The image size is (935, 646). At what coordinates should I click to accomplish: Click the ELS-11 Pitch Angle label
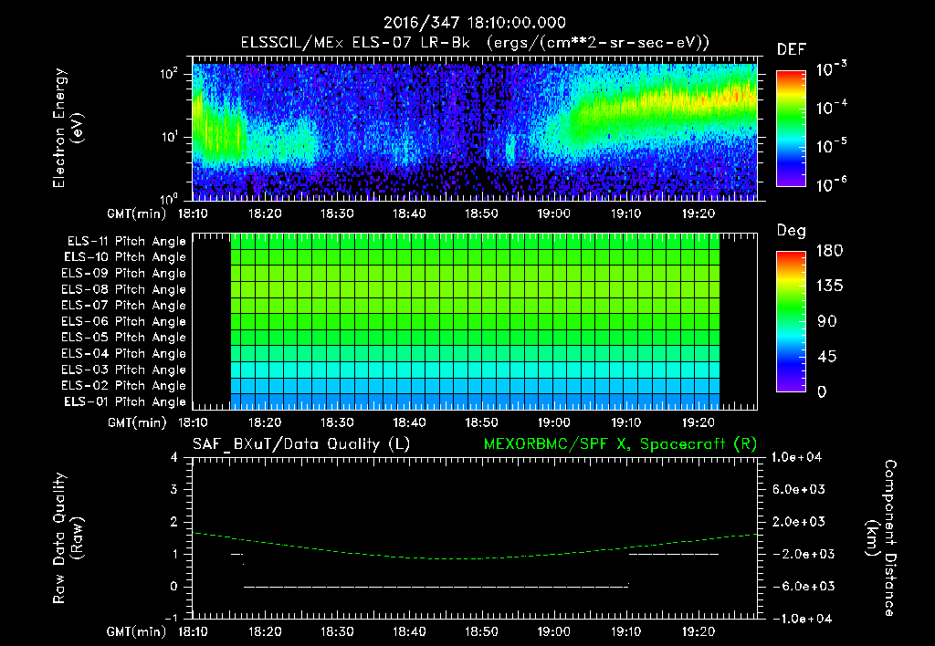126,242
